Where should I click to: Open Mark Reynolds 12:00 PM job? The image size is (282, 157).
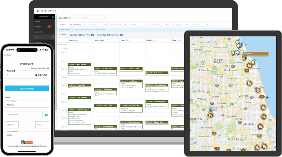coord(157,104)
